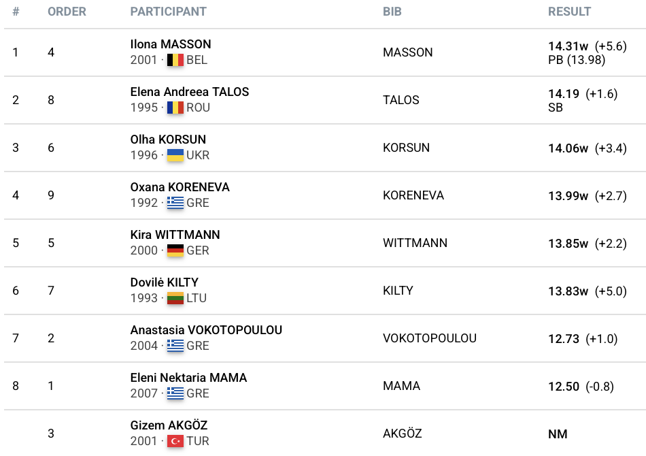Click the Ukraine flag icon beside Olha Korsun
646x456 pixels.
point(175,155)
